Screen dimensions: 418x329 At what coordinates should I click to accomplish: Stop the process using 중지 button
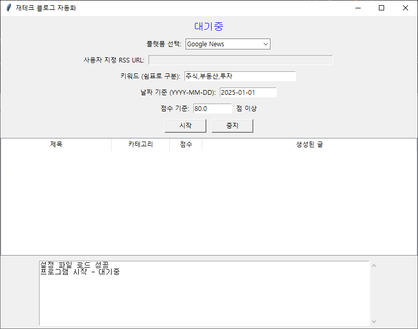232,125
